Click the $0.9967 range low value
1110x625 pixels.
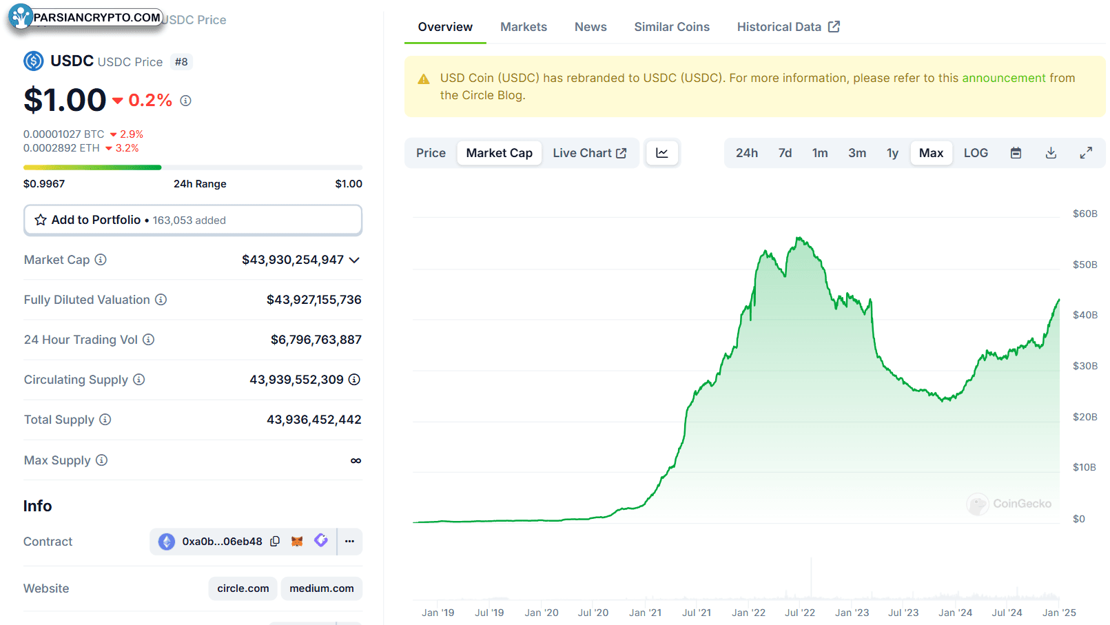pos(44,184)
